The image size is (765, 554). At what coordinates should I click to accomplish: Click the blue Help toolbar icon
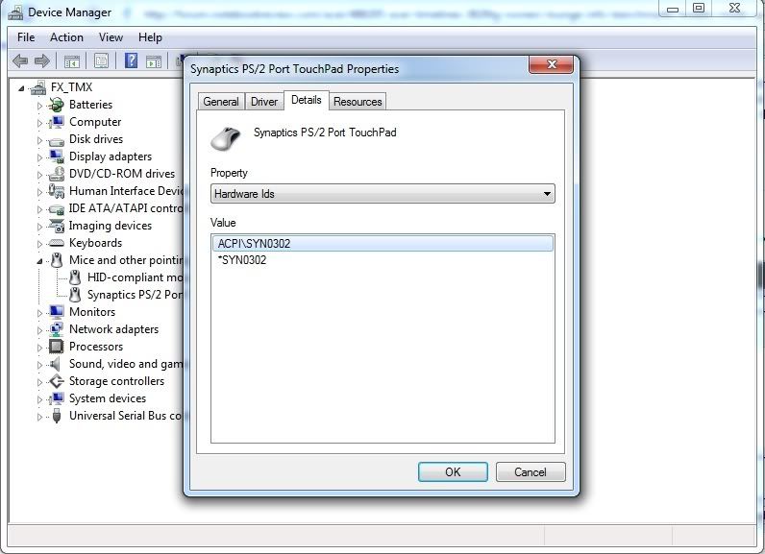click(x=131, y=60)
